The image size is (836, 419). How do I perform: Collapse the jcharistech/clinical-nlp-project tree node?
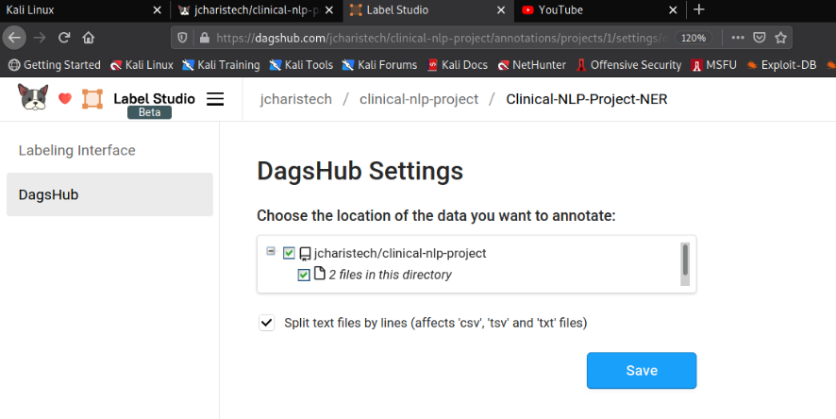[271, 250]
